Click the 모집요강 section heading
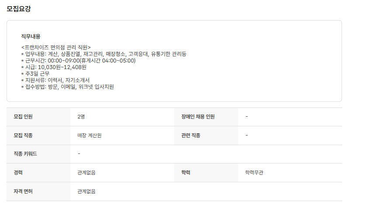Screen dimensions: 373x212 point(19,9)
